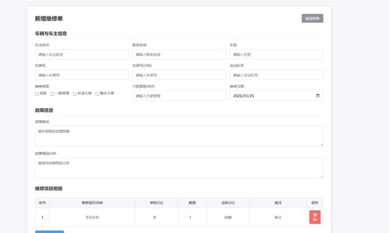Focus the 联系电话 input field
390x233 pixels.
pos(179,54)
